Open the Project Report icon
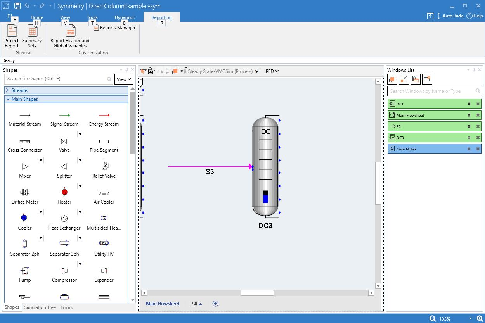 (x=12, y=31)
